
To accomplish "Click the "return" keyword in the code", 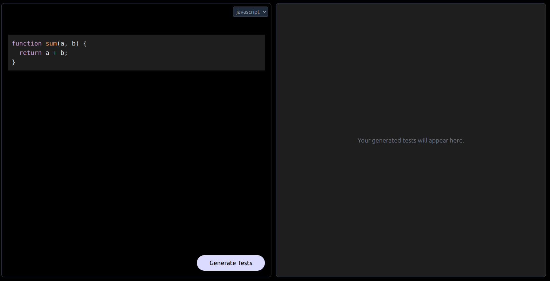I will (x=30, y=53).
